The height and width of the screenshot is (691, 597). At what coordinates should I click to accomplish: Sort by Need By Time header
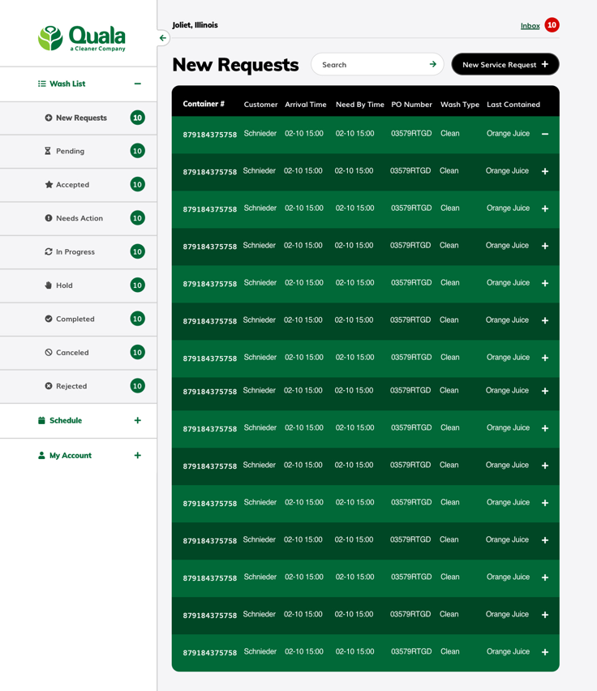359,105
